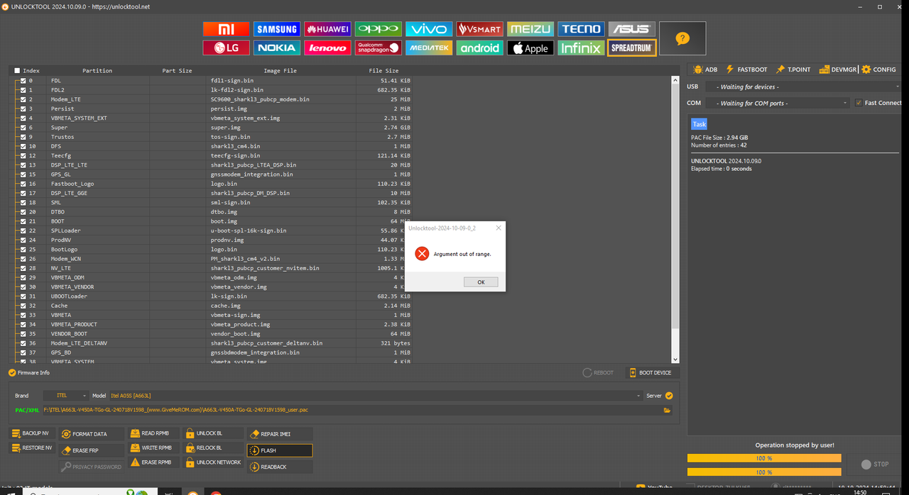Click the FLASH button
Viewport: 909px width, 495px height.
pos(279,450)
